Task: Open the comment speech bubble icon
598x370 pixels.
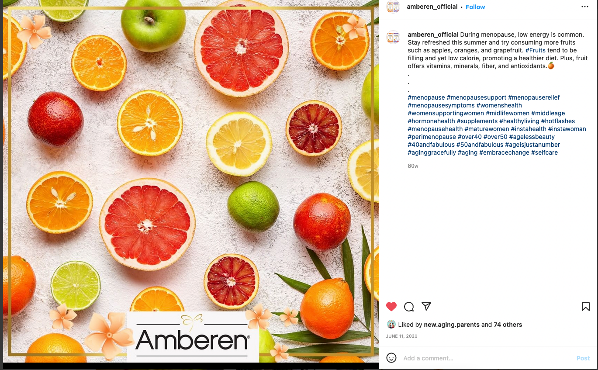Action: [x=409, y=307]
